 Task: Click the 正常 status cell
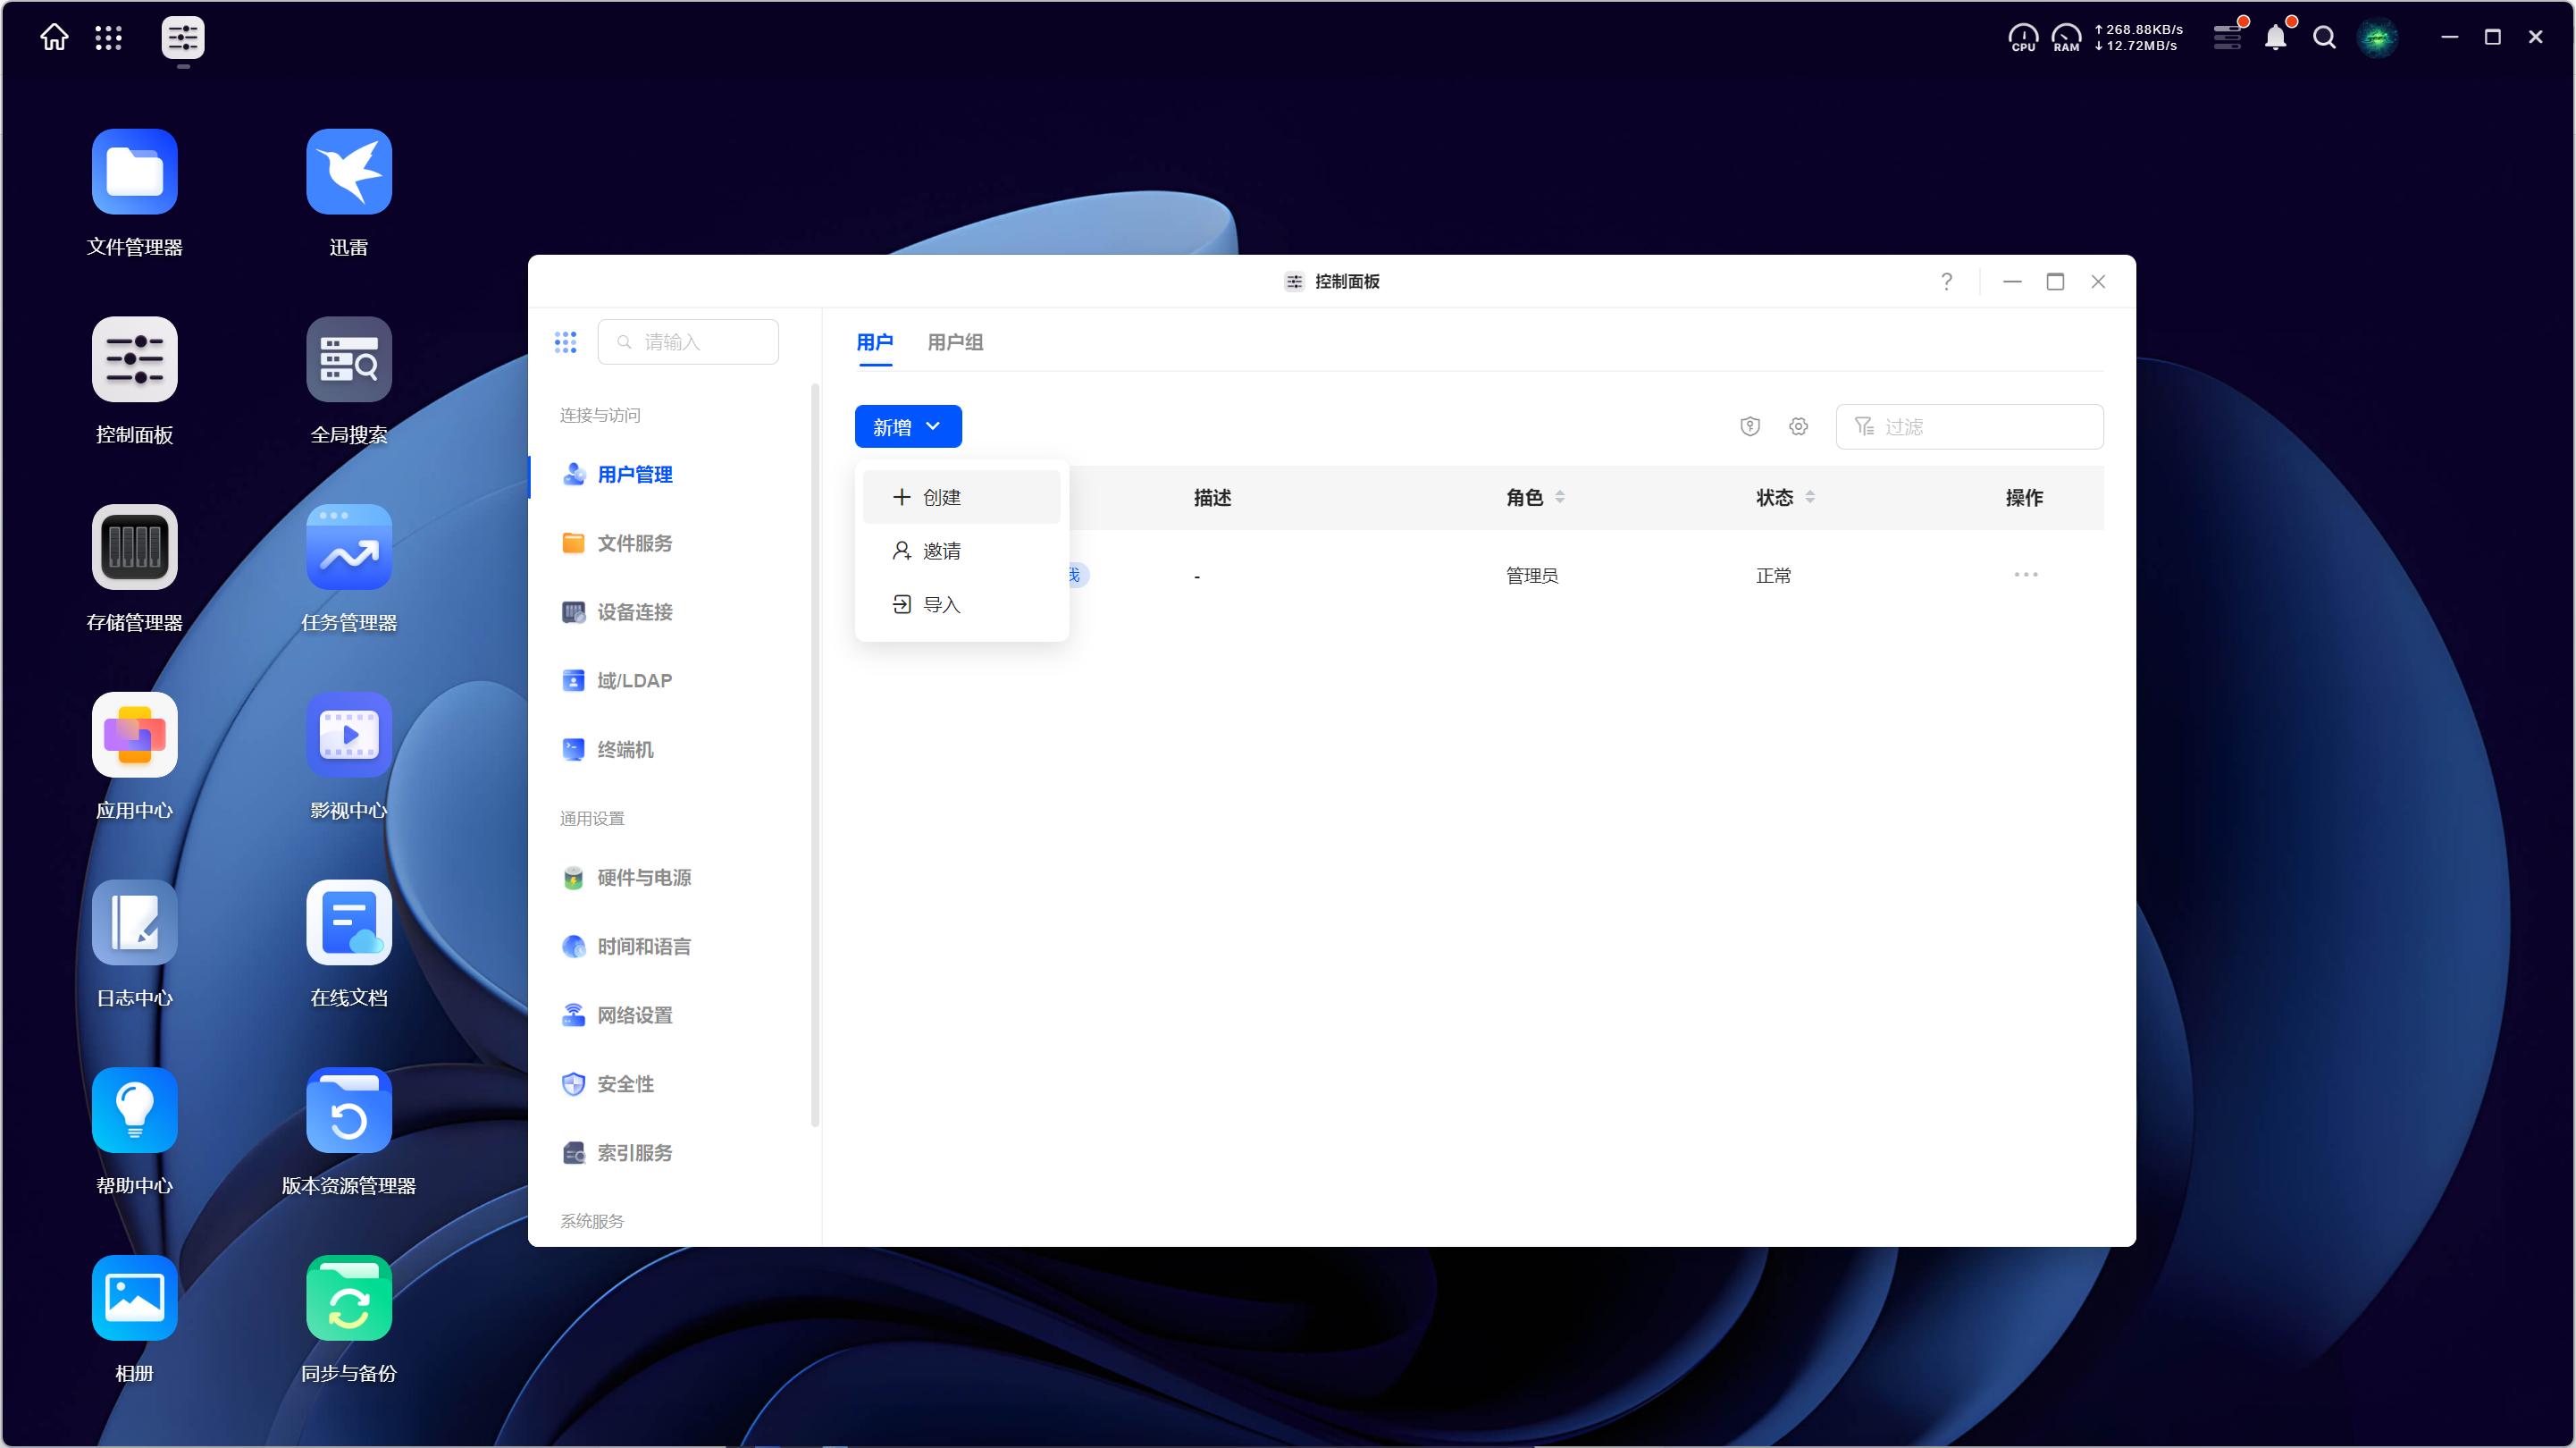click(1774, 576)
